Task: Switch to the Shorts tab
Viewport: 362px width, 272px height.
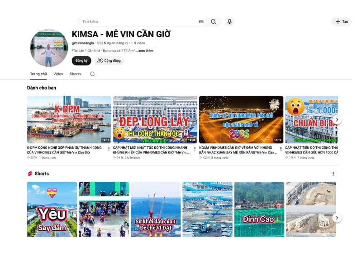Action: click(x=75, y=74)
